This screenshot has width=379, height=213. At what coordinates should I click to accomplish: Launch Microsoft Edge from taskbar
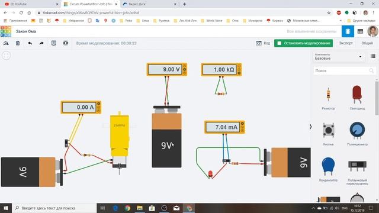[115, 208]
